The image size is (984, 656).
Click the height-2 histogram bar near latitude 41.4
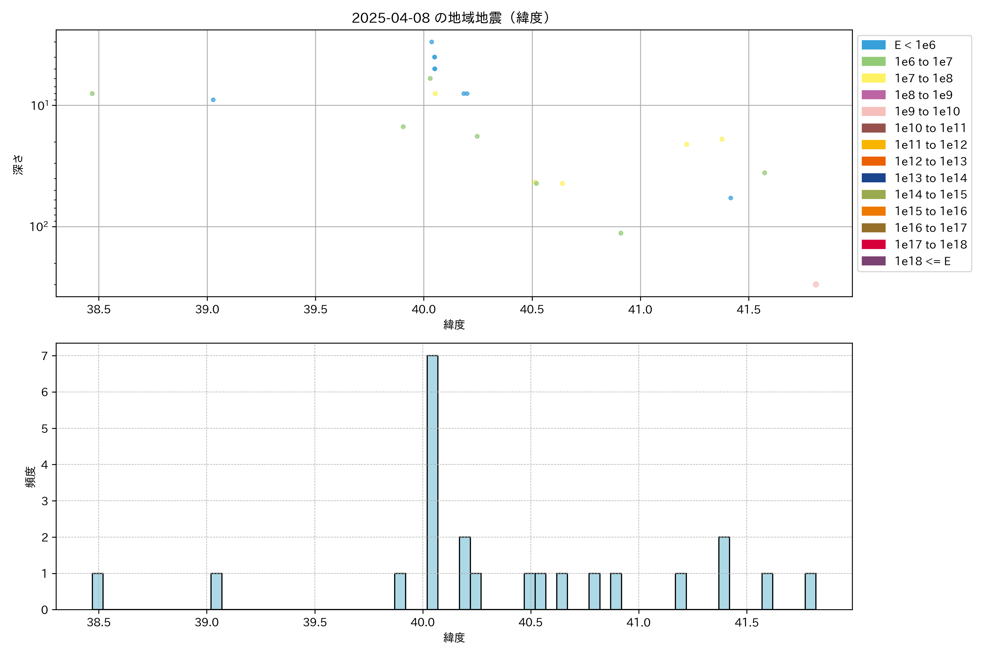724,573
